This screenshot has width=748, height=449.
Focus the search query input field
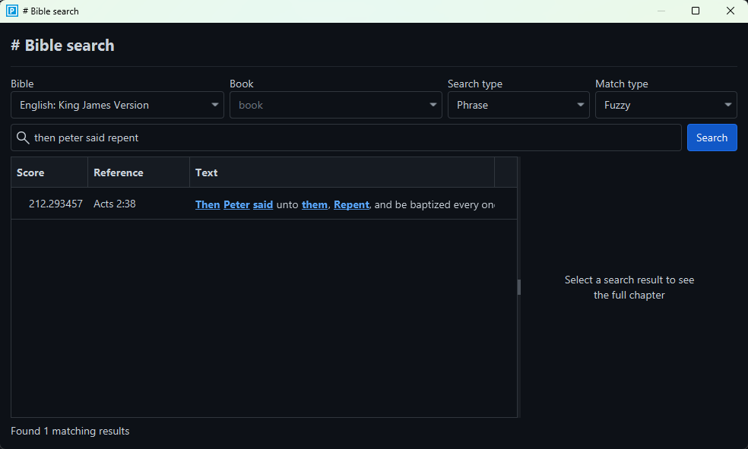tap(353, 138)
